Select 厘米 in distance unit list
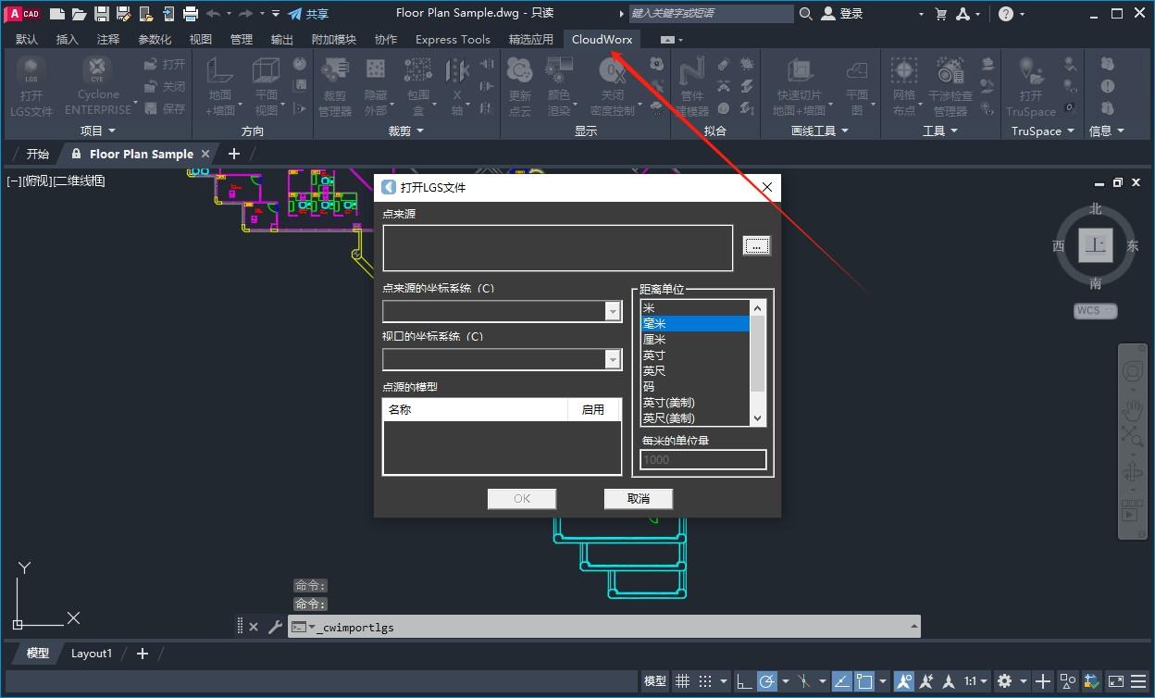Screen dimensions: 1155x698 point(695,339)
